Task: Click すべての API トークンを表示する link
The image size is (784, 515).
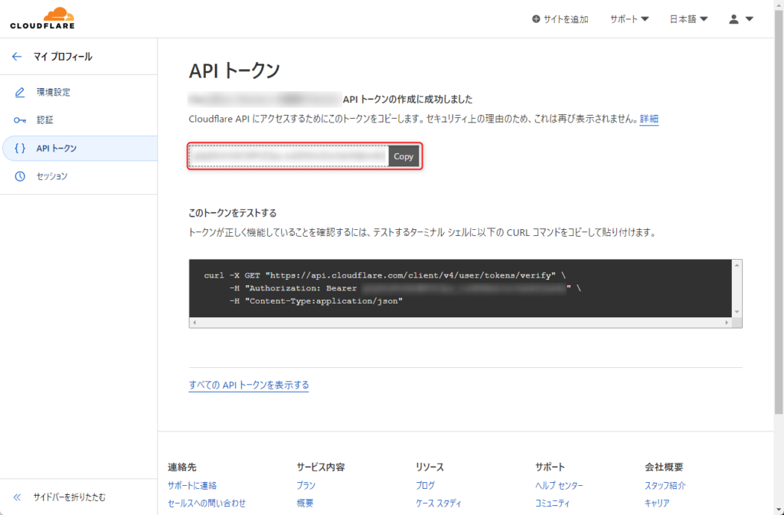Action: point(249,385)
